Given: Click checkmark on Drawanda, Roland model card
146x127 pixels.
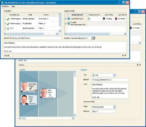Looking at the screenshot, I should click(31, 88).
